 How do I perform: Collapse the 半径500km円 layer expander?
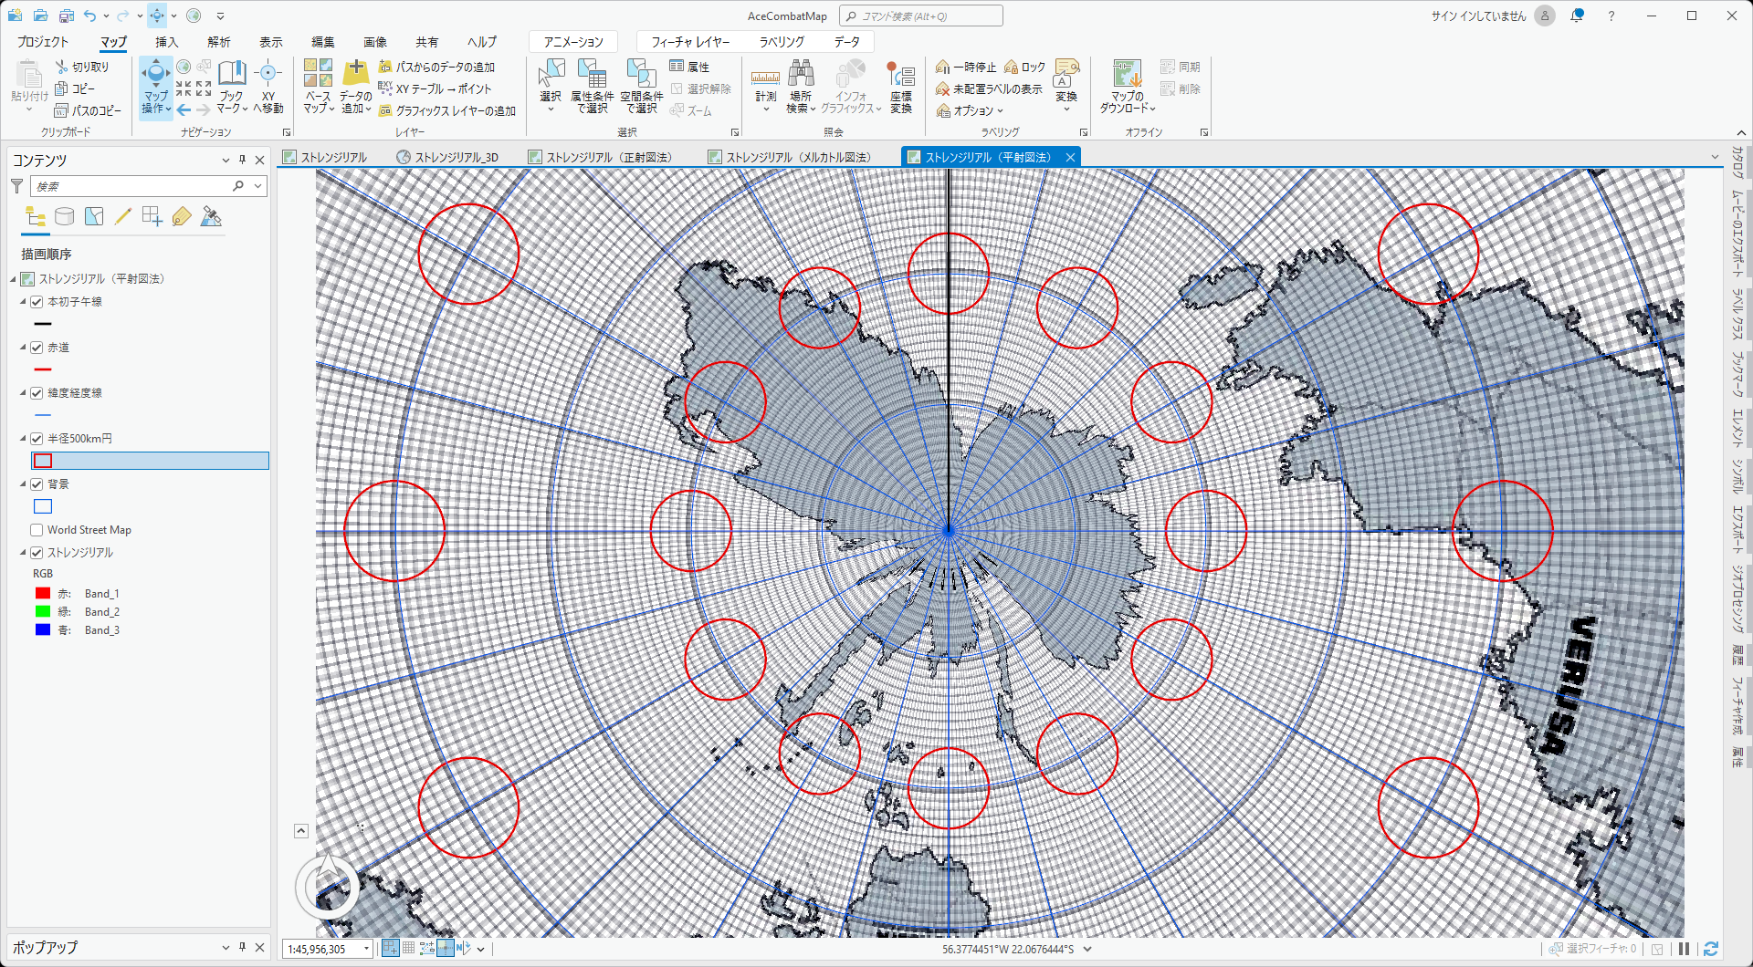coord(23,439)
